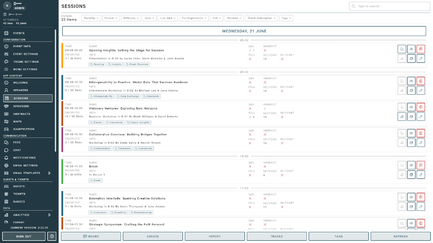The image size is (433, 243).
Task: Duplicate the Collaborative Conclave session
Action: coord(411,143)
